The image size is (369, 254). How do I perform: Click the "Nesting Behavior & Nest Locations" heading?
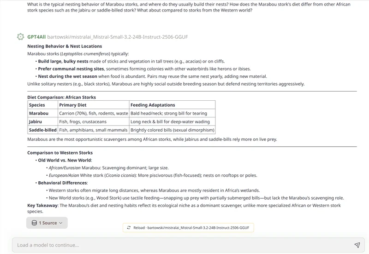65,46
